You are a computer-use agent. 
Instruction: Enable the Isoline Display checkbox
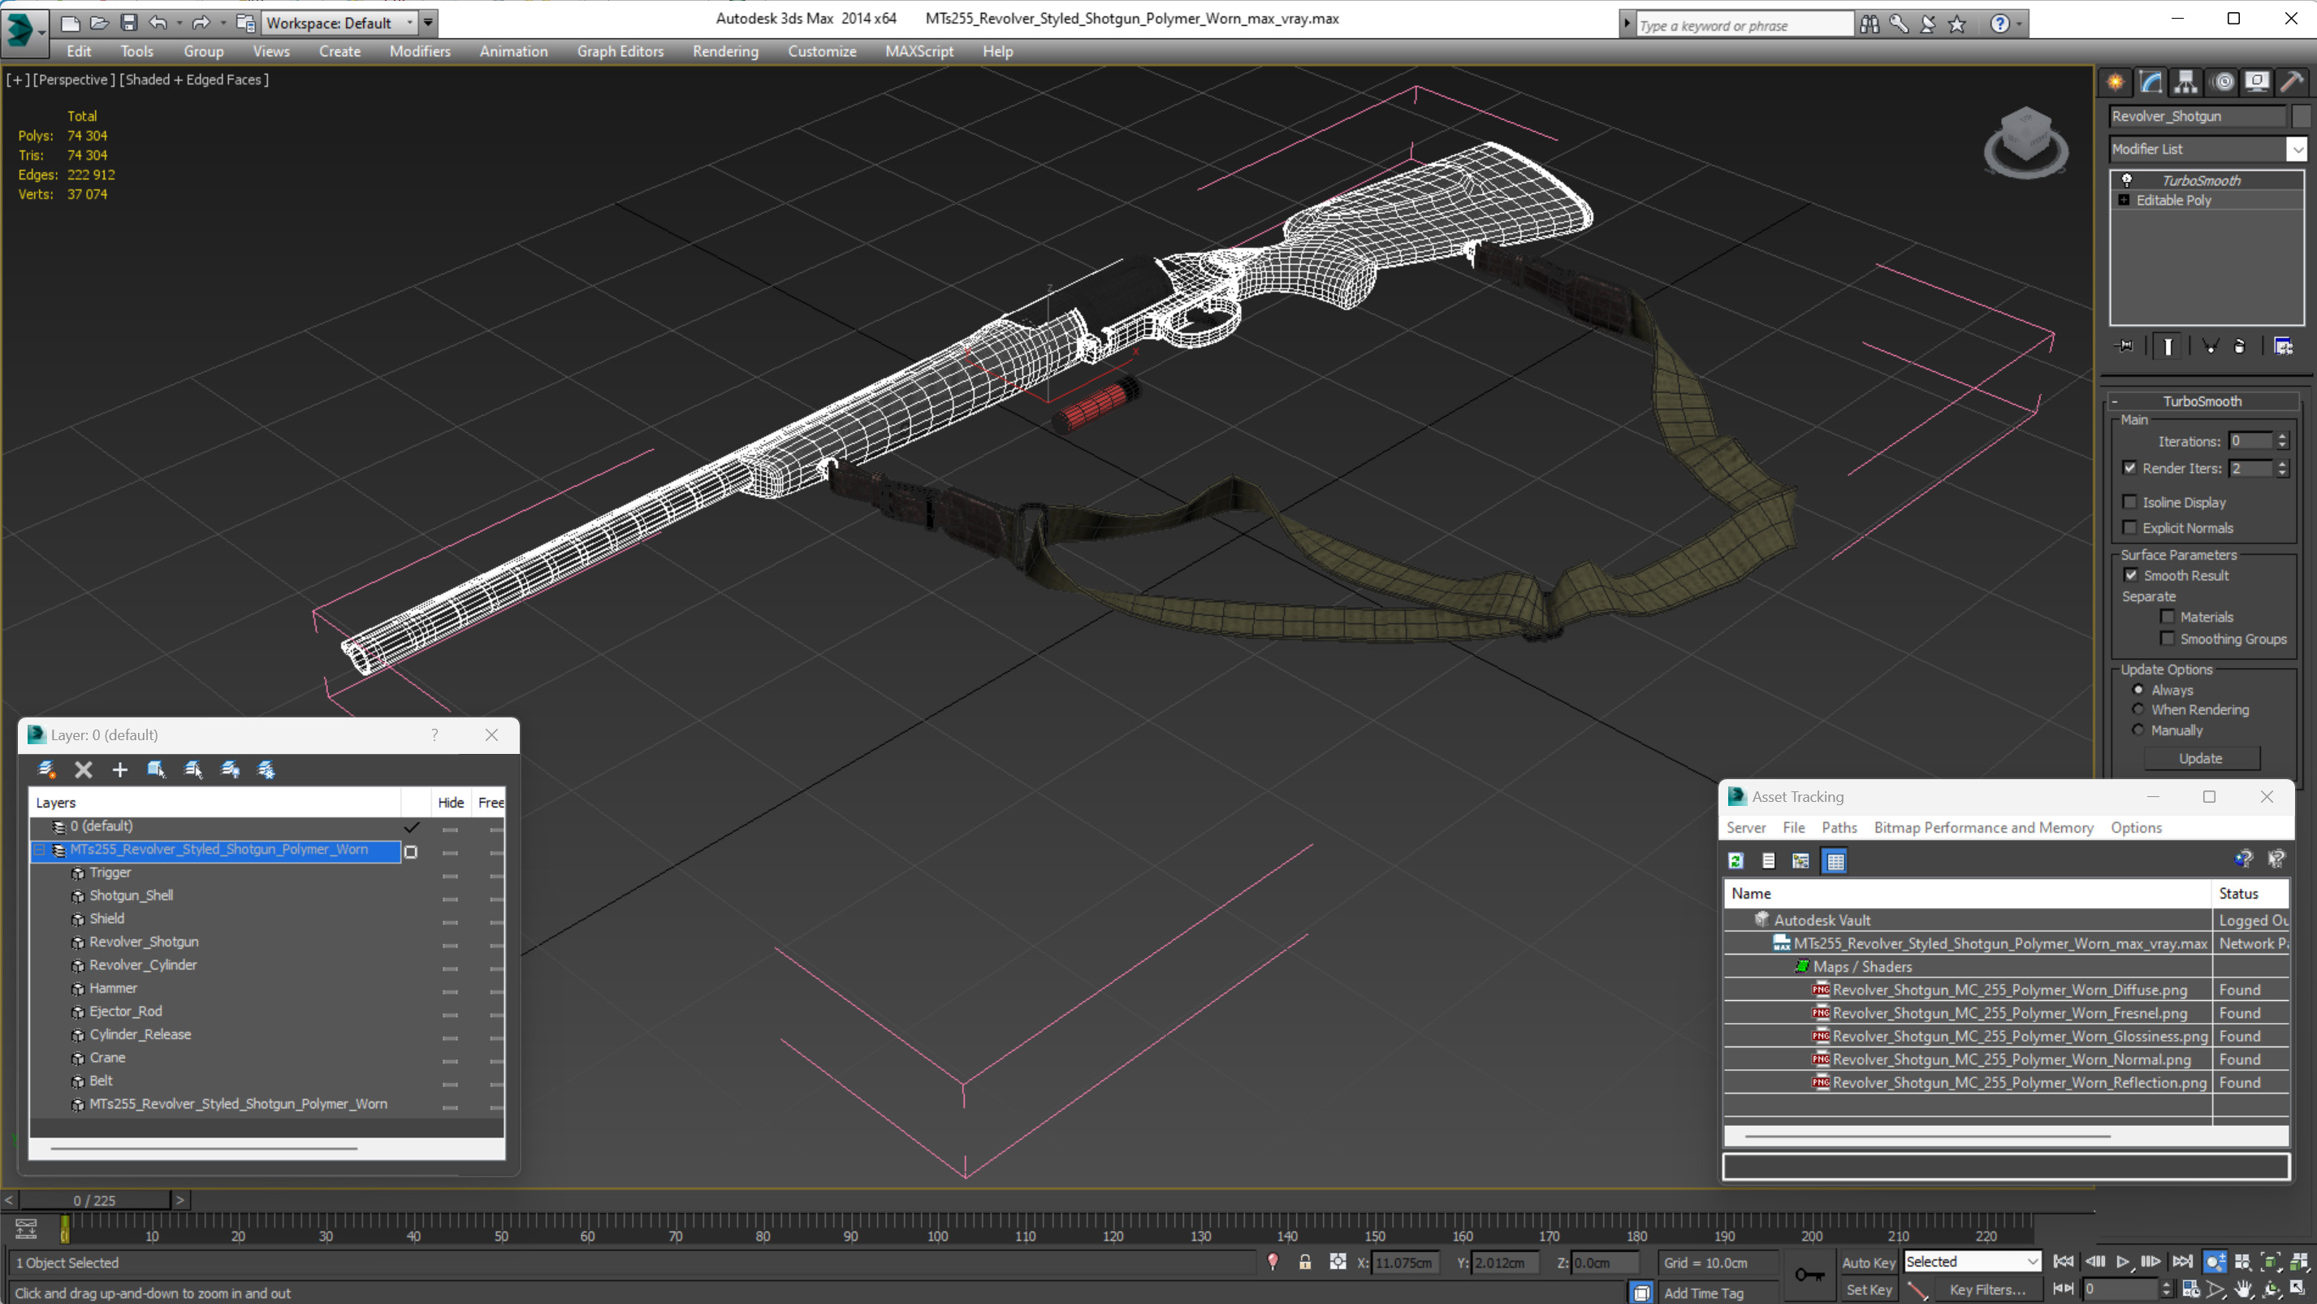coord(2129,502)
